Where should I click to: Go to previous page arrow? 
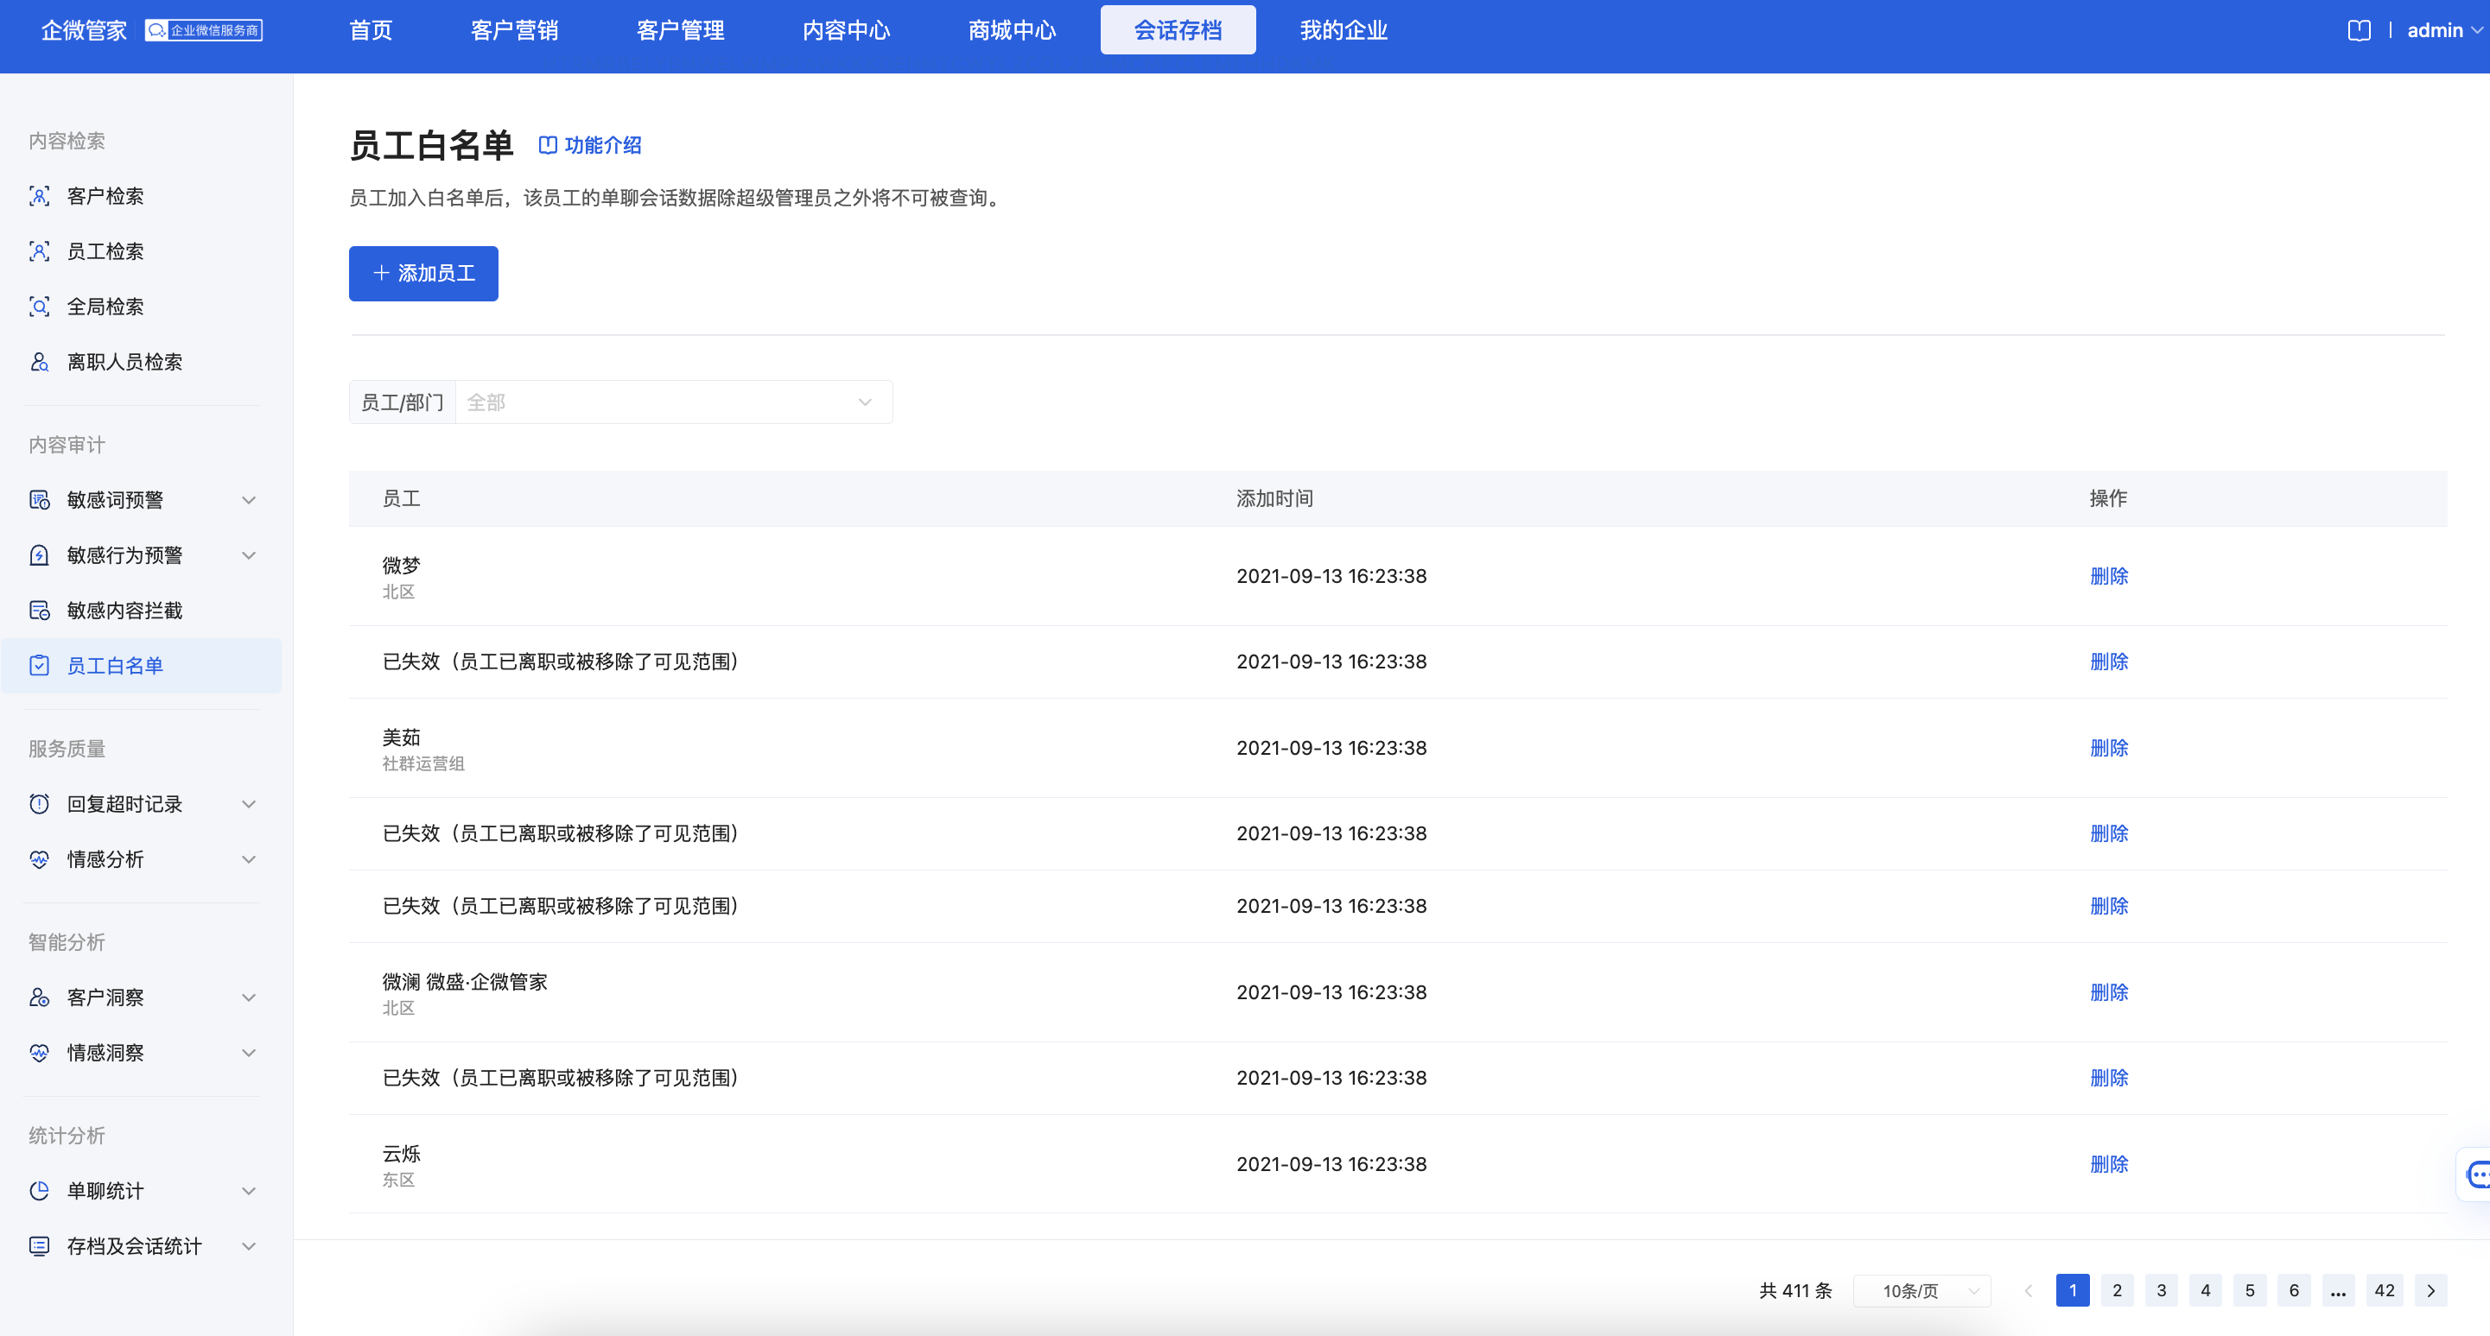click(x=2028, y=1290)
